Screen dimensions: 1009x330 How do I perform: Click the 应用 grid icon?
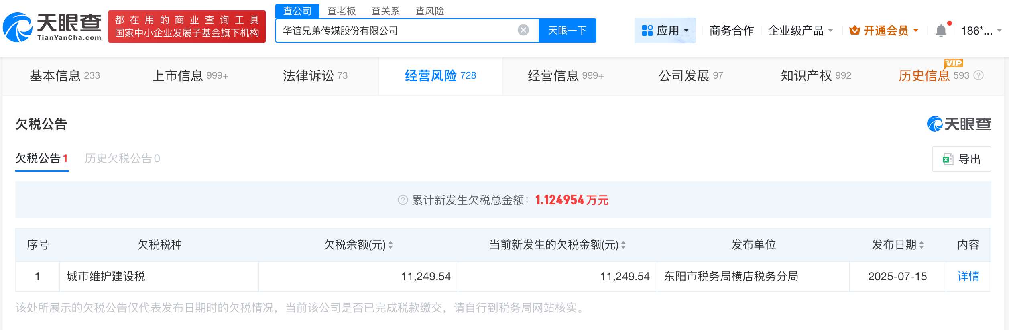coord(647,31)
